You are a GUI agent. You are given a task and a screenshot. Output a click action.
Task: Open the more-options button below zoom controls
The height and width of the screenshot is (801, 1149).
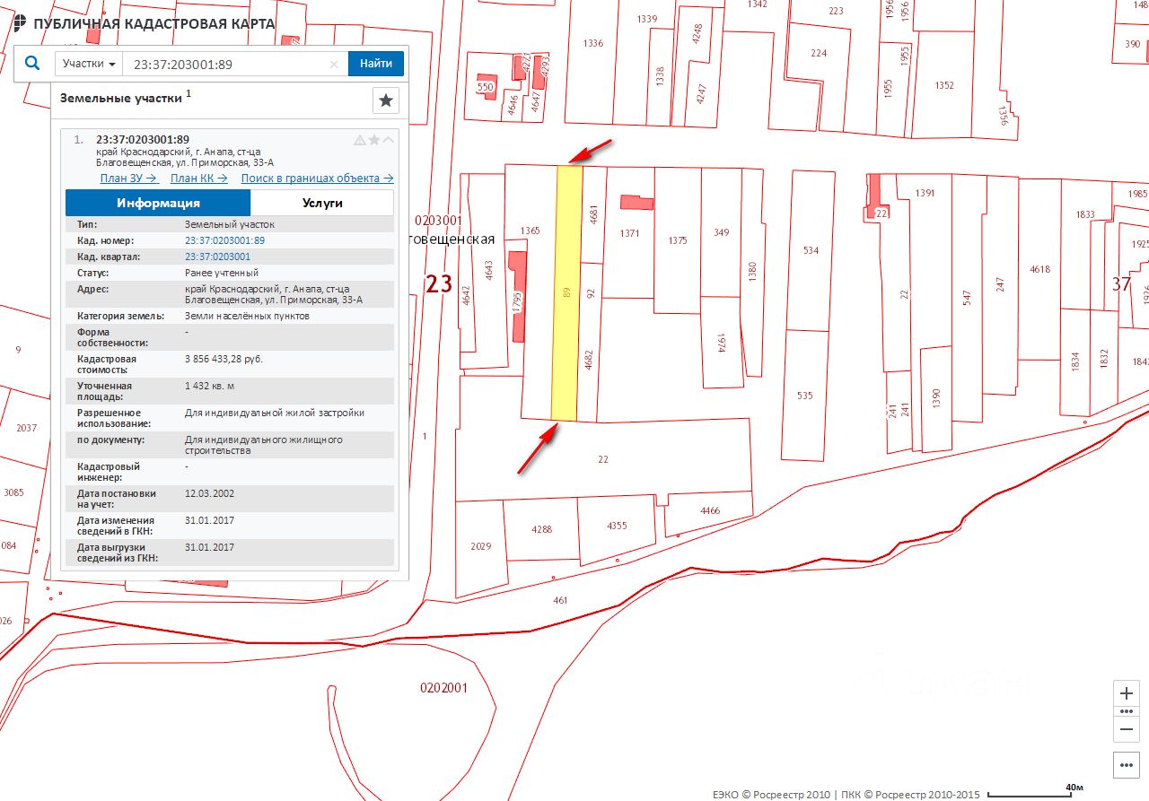1127,765
